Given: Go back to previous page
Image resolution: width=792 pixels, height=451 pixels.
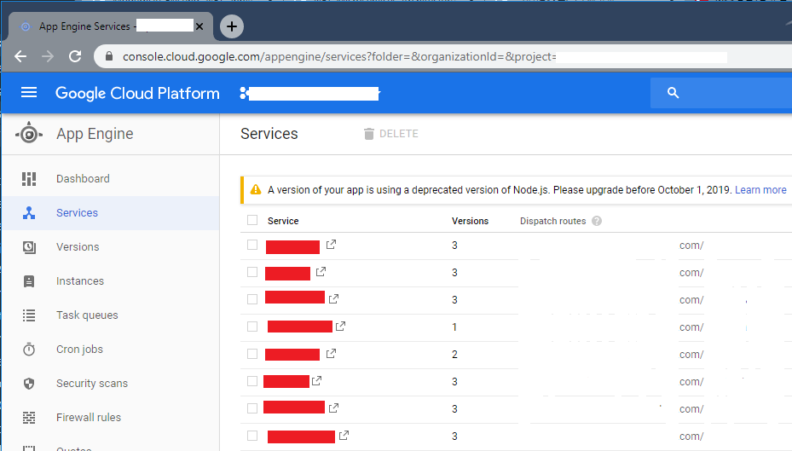Looking at the screenshot, I should click(x=20, y=56).
